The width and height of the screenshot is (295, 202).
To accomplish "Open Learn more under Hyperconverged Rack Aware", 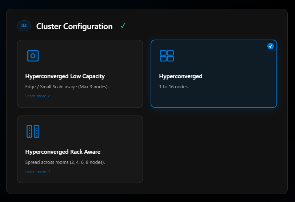I will [x=36, y=171].
